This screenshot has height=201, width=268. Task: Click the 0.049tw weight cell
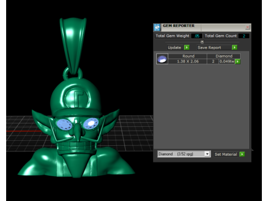227,61
